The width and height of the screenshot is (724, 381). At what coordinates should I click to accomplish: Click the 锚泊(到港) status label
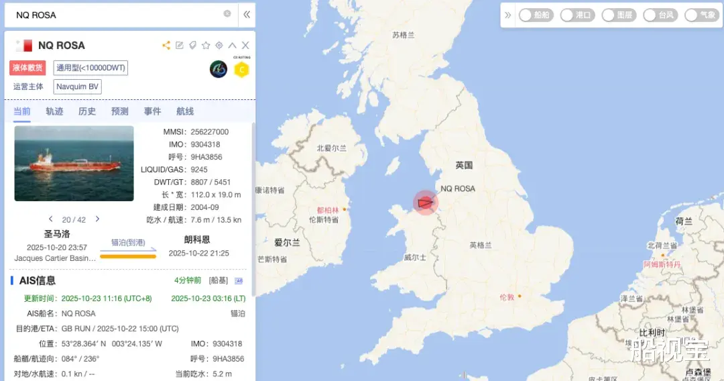[x=128, y=242]
